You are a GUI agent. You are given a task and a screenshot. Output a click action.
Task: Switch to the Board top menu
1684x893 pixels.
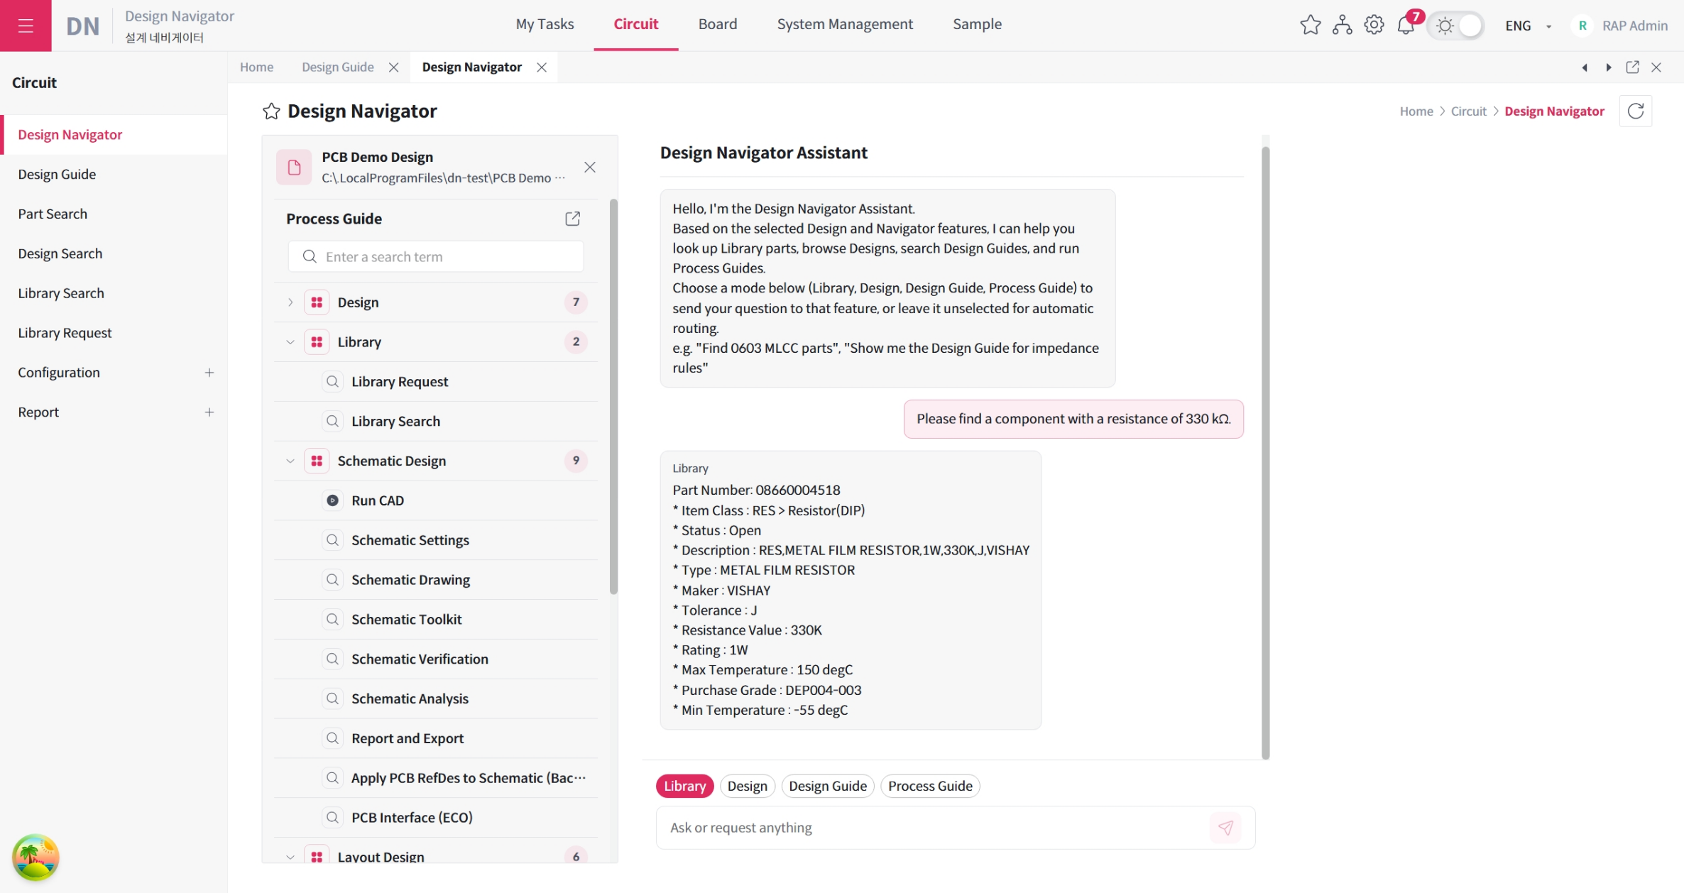pos(717,24)
